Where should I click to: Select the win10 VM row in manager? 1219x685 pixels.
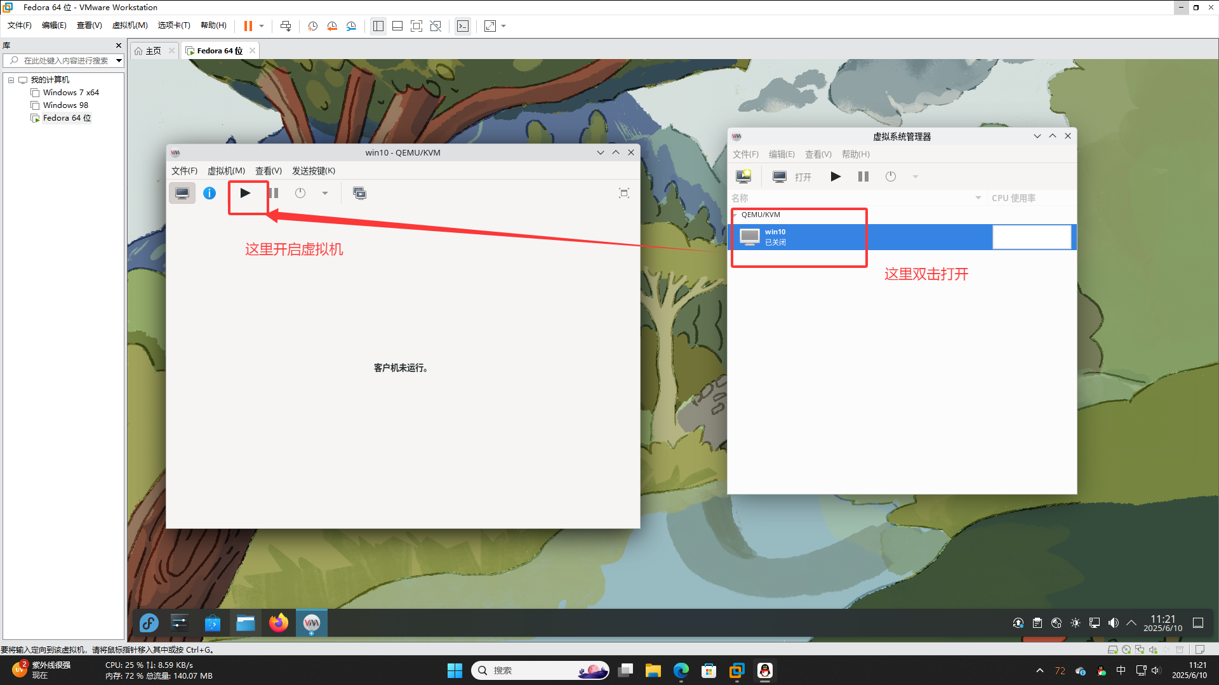tap(902, 237)
